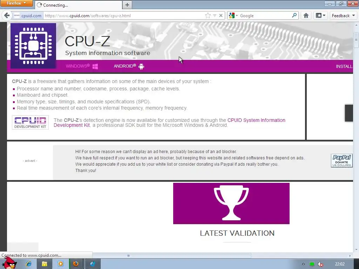This screenshot has width=359, height=269.
Task: Click the Android robot icon
Action: click(x=141, y=67)
